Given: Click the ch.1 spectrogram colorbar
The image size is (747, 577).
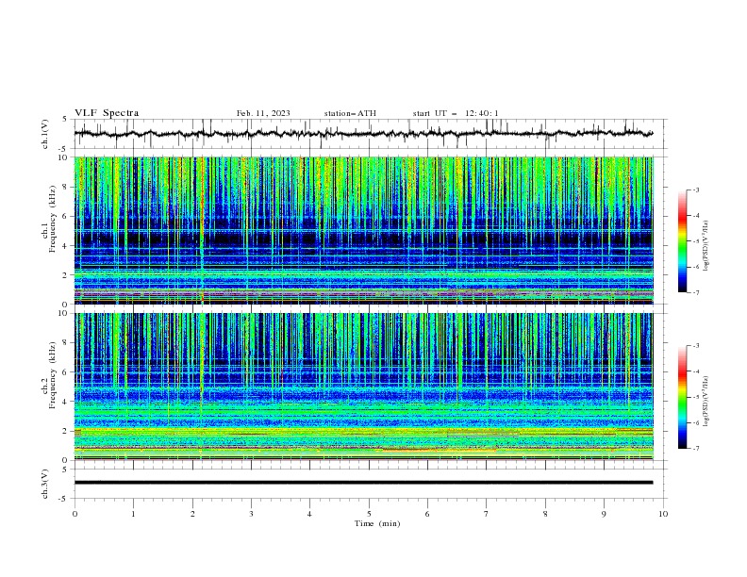Looking at the screenshot, I should pyautogui.click(x=682, y=241).
